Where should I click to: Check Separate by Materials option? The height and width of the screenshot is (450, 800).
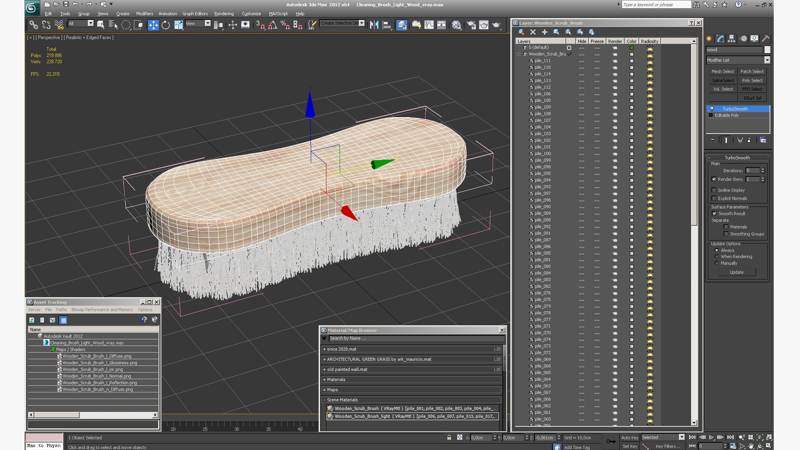(726, 227)
